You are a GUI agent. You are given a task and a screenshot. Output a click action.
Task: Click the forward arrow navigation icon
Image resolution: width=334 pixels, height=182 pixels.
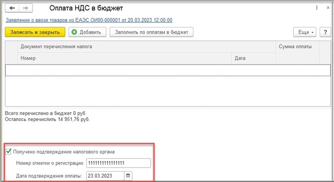coord(26,8)
